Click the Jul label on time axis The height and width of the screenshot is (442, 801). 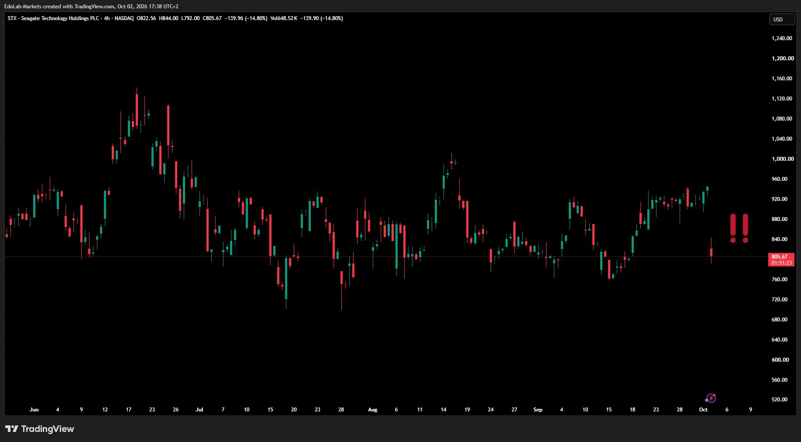tap(199, 410)
